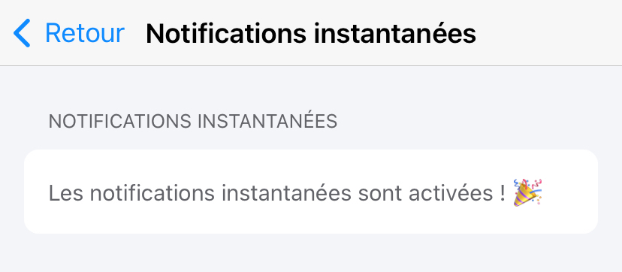Viewport: 622px width, 272px height.
Task: Click the party popper emoji
Action: tap(527, 192)
